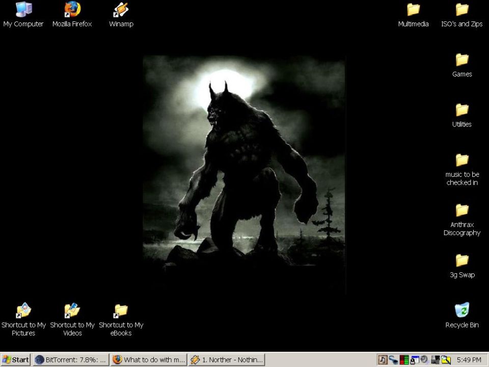Switch to the BitTorrent taskbar window
This screenshot has width=489, height=367.
71,360
